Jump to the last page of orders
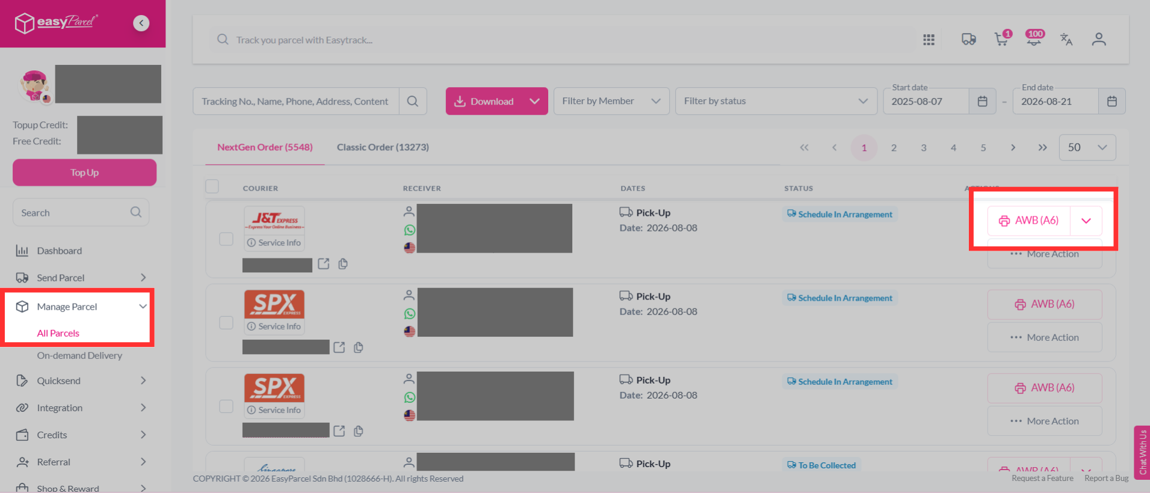This screenshot has height=493, width=1150. point(1042,147)
